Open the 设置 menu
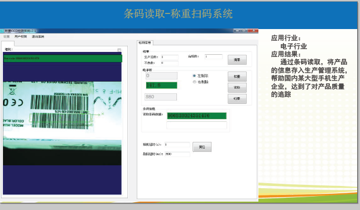The width and height of the screenshot is (360, 210). click(x=7, y=36)
